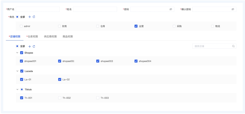Screen dimensions: 245x114
Task: Switch to the 仓库权限 tab
Action: (x=32, y=37)
